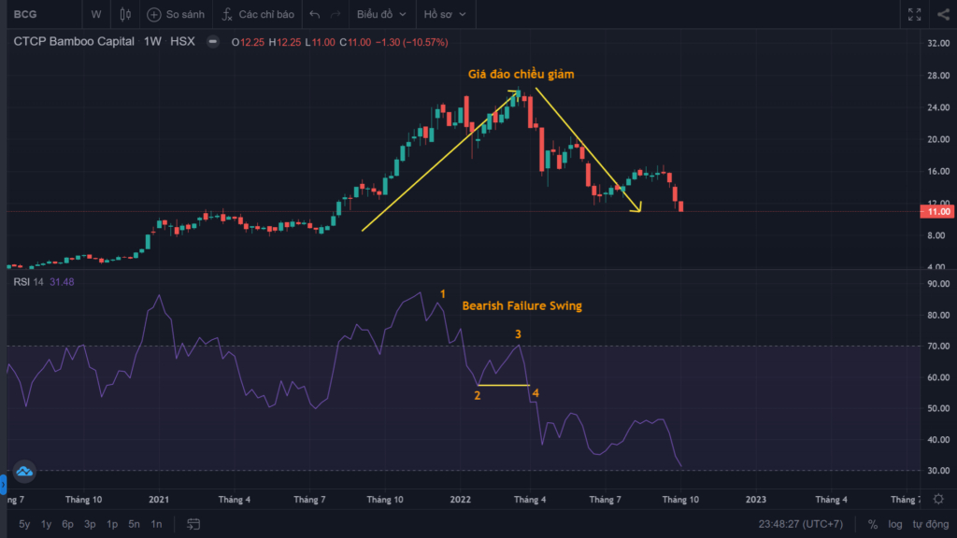The height and width of the screenshot is (538, 957).
Task: Collapse the legend next to HSX
Action: point(212,41)
